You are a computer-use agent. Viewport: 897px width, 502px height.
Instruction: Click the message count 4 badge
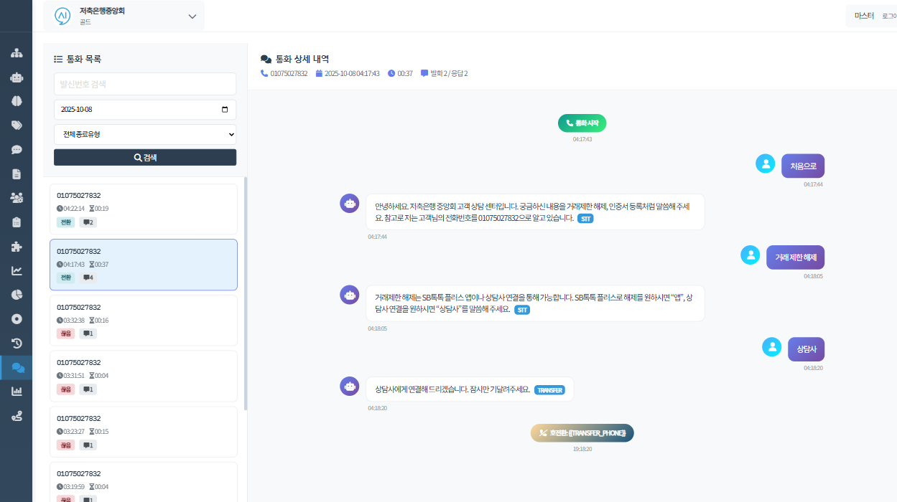pyautogui.click(x=88, y=278)
